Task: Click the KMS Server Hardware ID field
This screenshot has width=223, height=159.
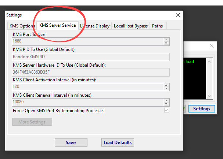Action: [x=91, y=72]
